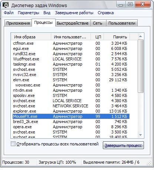Switch to the Приложения tab
Screen dimensions: 154x170
[18, 23]
